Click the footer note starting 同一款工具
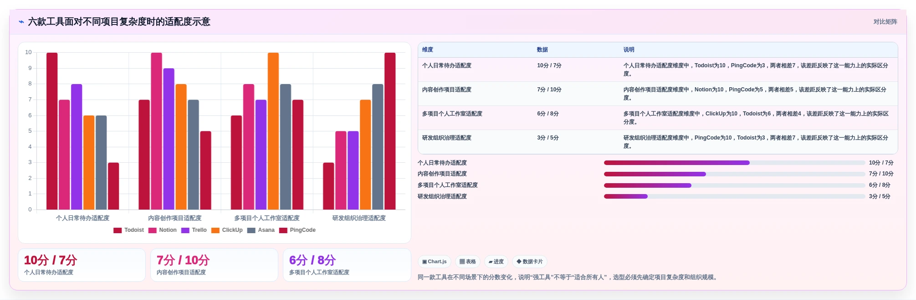The image size is (916, 300). click(x=568, y=277)
